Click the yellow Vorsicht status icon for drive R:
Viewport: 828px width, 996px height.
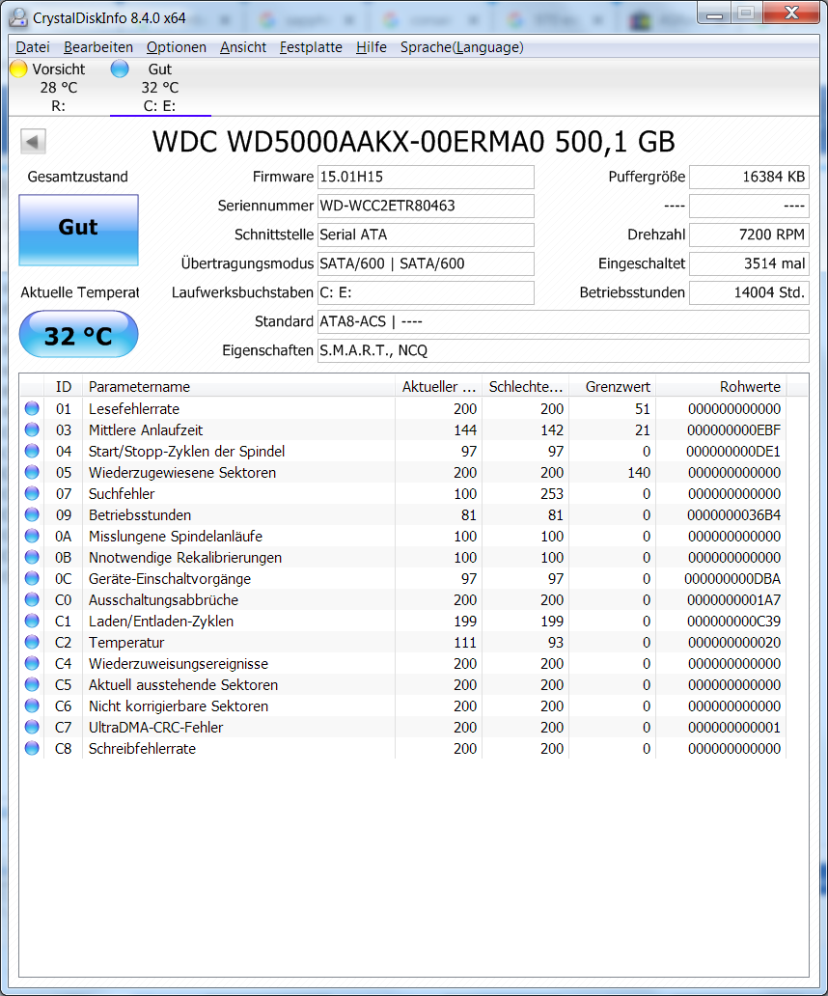18,69
